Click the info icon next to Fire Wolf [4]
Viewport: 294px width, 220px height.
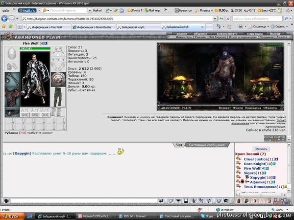(46, 43)
